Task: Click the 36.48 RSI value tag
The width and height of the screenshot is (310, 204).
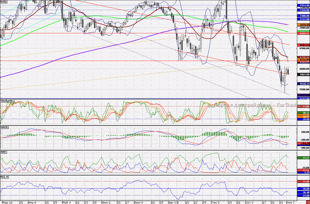Action: click(303, 192)
